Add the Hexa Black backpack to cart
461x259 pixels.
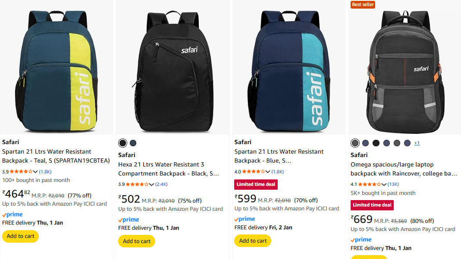[137, 241]
